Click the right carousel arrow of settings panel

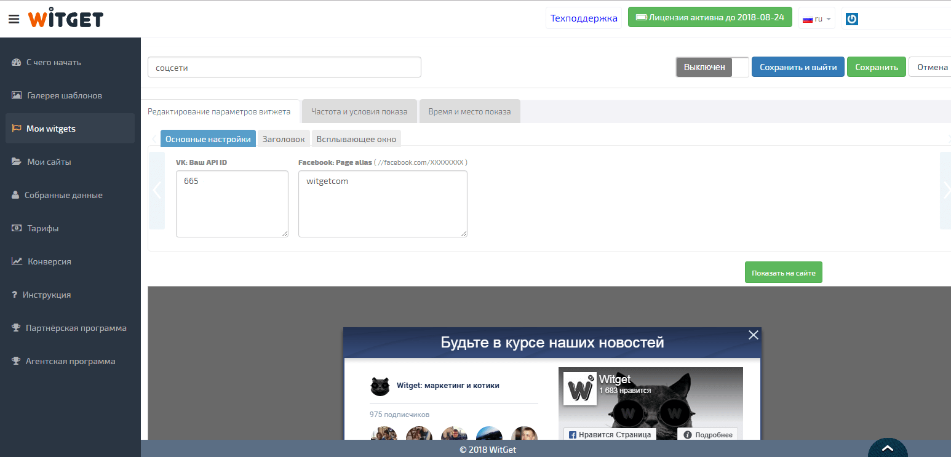945,191
